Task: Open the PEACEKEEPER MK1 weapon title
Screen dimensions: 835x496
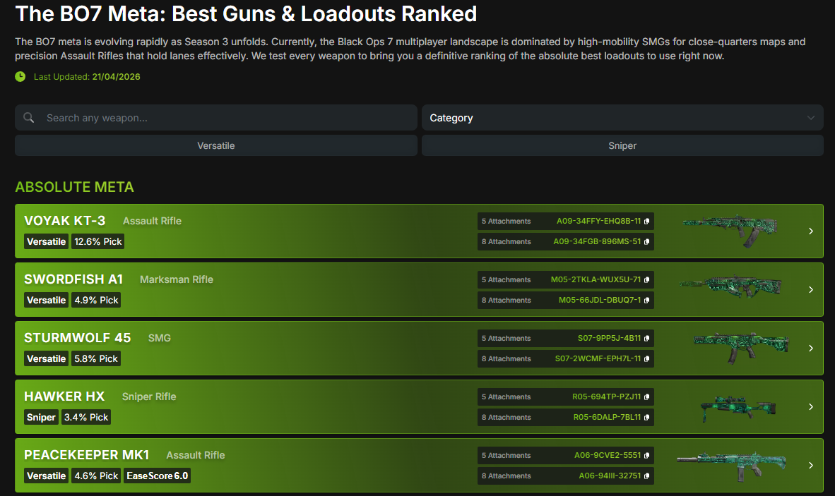Action: (86, 455)
